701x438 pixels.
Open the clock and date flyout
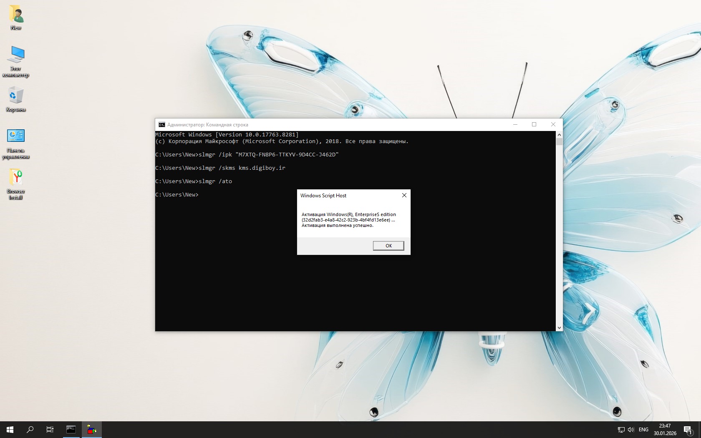[665, 429]
